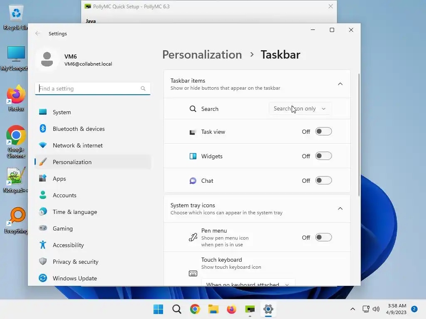This screenshot has height=319, width=426.
Task: Open Apps settings category
Action: click(x=93, y=179)
